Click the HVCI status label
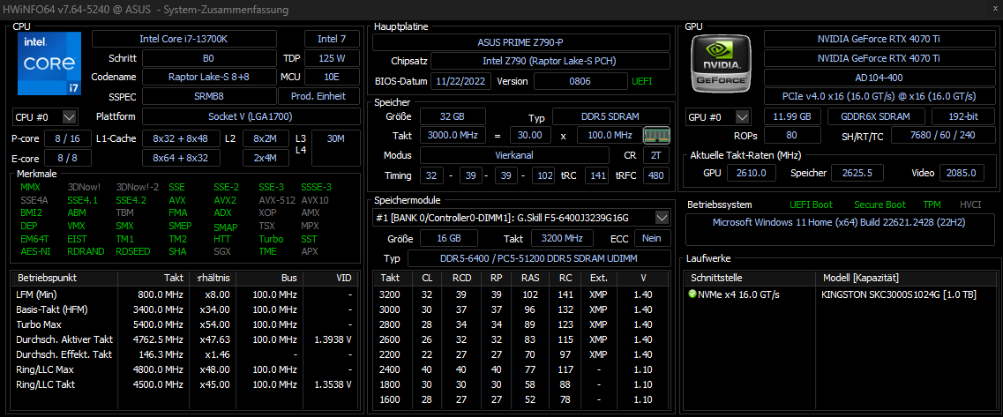This screenshot has width=1003, height=417. tap(970, 205)
